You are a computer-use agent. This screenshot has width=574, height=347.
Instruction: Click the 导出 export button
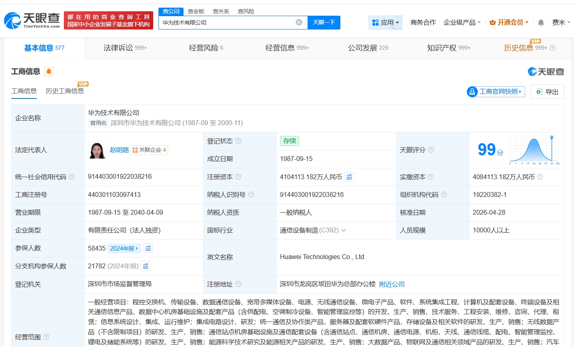[x=547, y=92]
